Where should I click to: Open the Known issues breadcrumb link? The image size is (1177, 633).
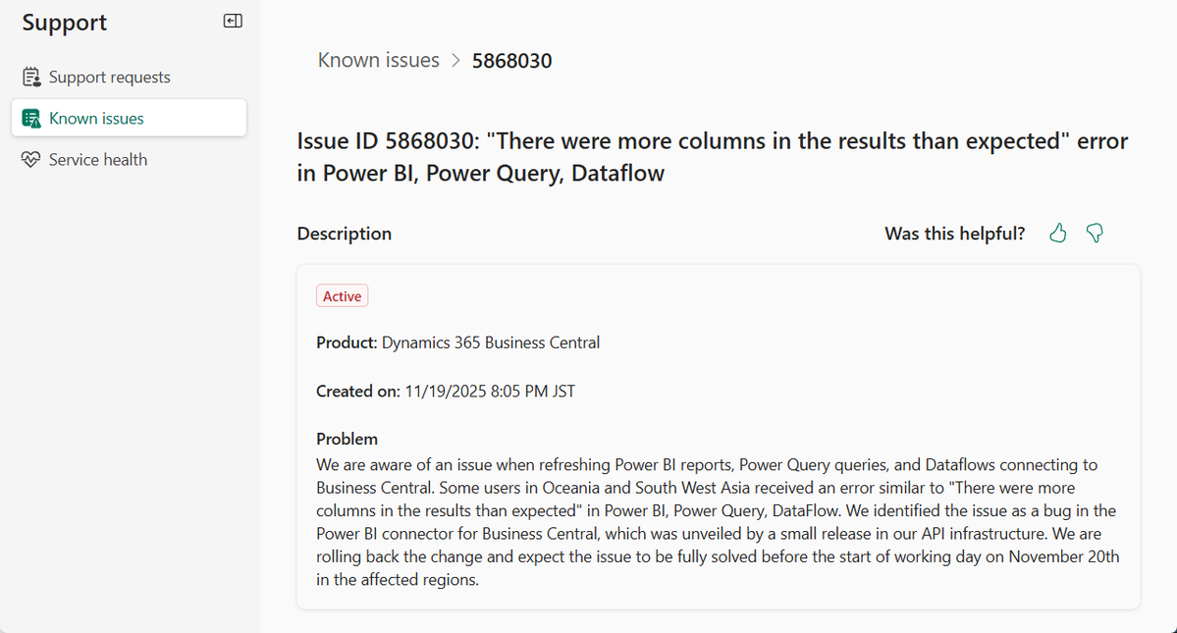tap(378, 60)
